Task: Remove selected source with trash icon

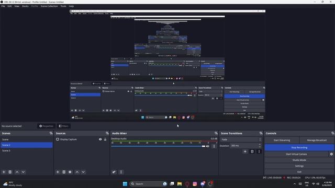Action: point(64,172)
